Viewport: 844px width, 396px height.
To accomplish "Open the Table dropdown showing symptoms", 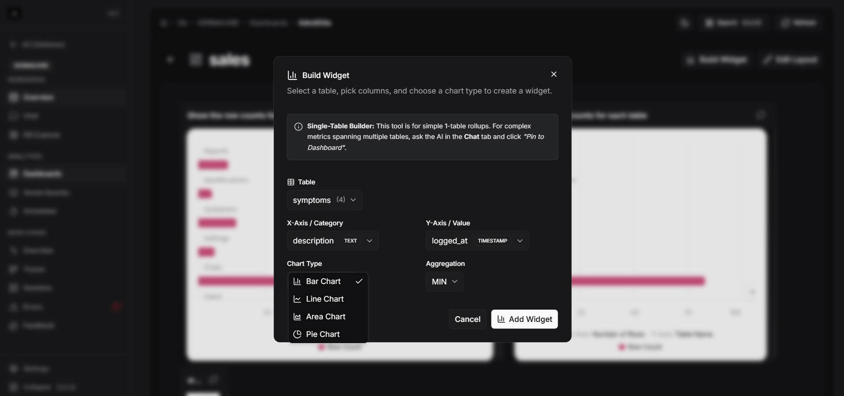I will tap(325, 200).
